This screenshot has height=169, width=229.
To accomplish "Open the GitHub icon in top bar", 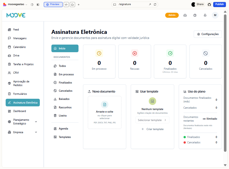I will (x=209, y=5).
